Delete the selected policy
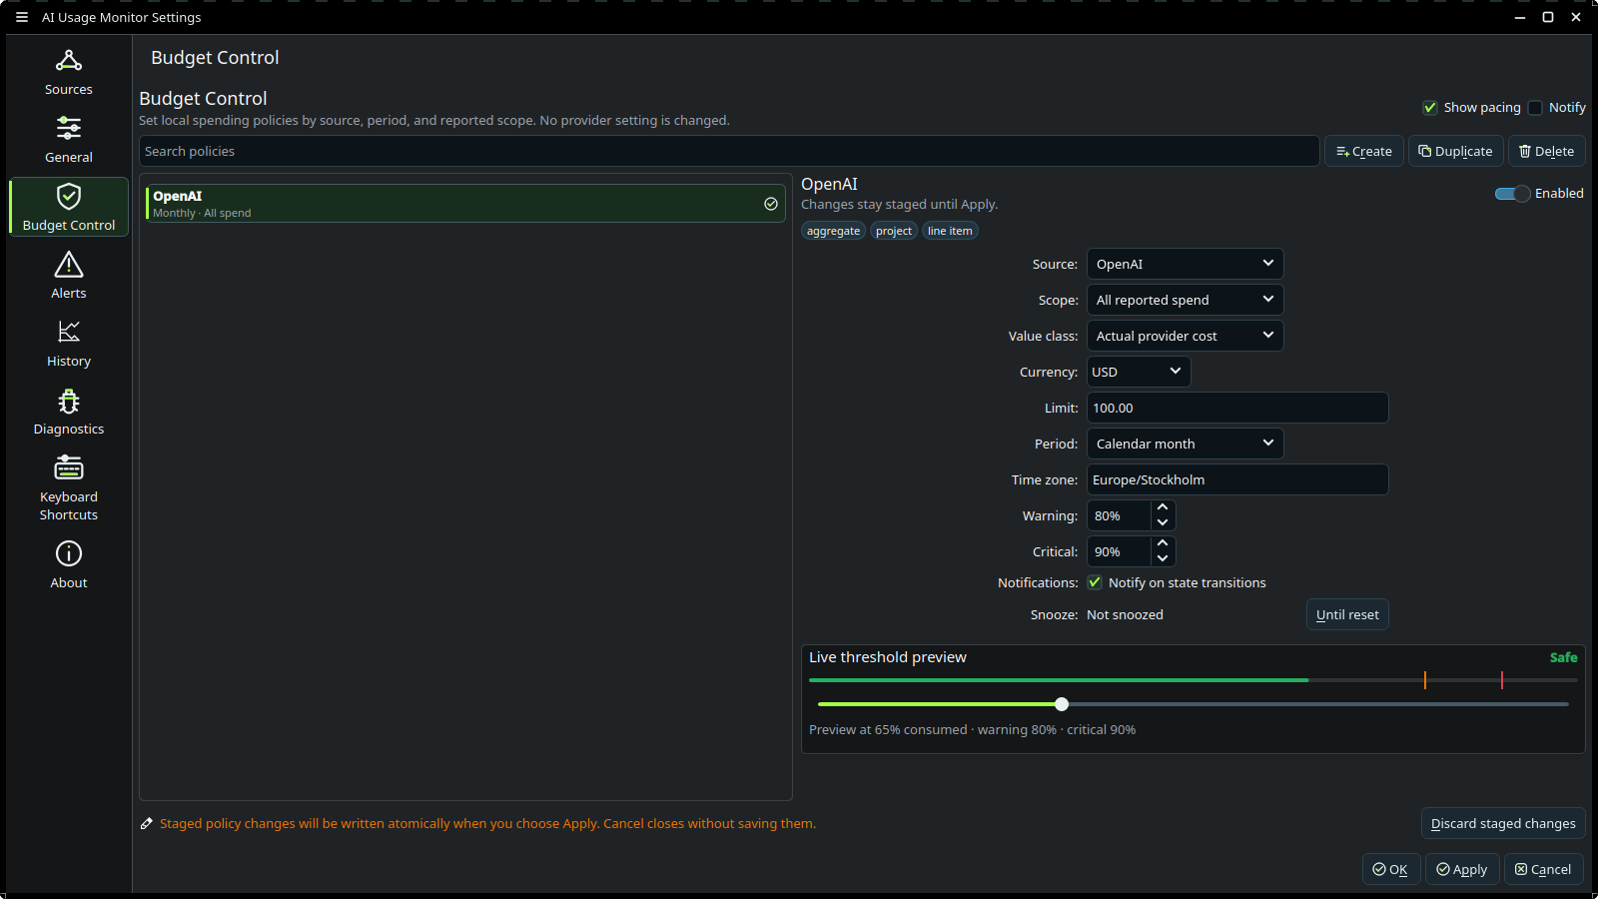Viewport: 1598px width, 899px height. coord(1546,151)
